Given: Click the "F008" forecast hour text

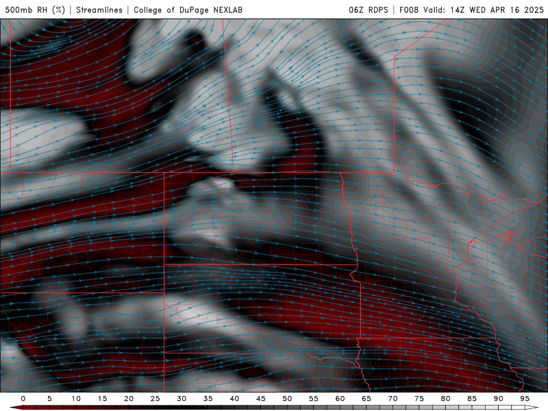Looking at the screenshot, I should (409, 10).
